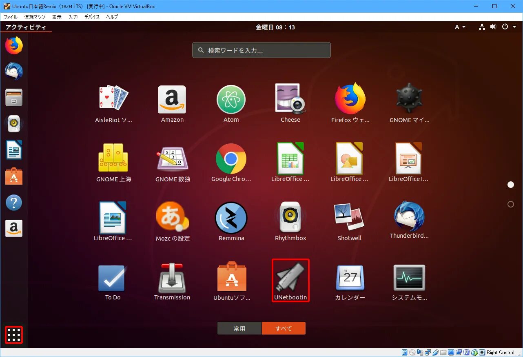Click the 検索ワードを入力 search field
Image resolution: width=523 pixels, height=357 pixels.
point(261,50)
